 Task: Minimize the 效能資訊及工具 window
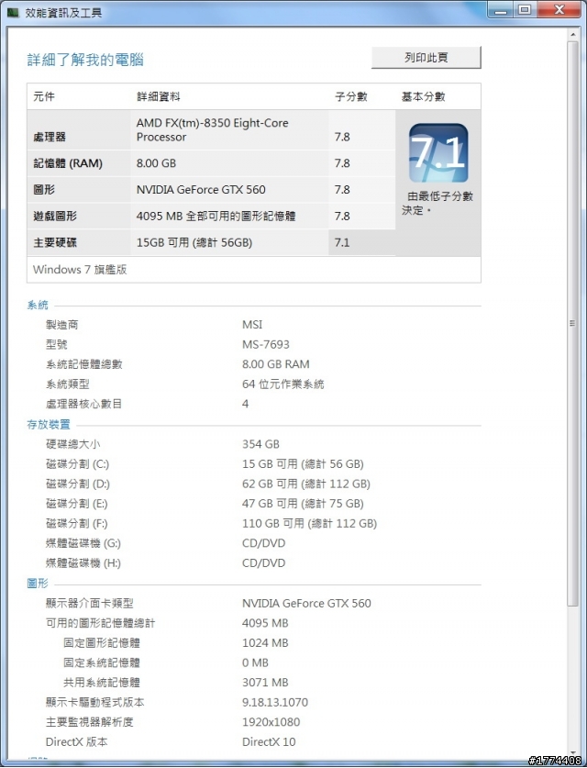point(501,10)
